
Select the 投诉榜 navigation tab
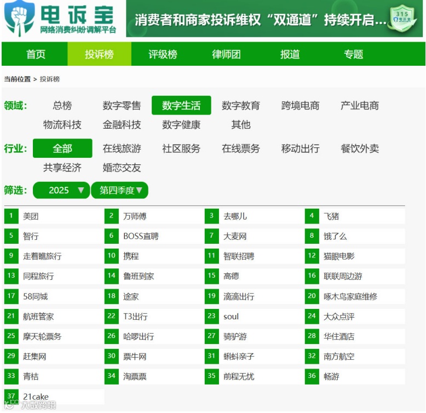(x=99, y=54)
